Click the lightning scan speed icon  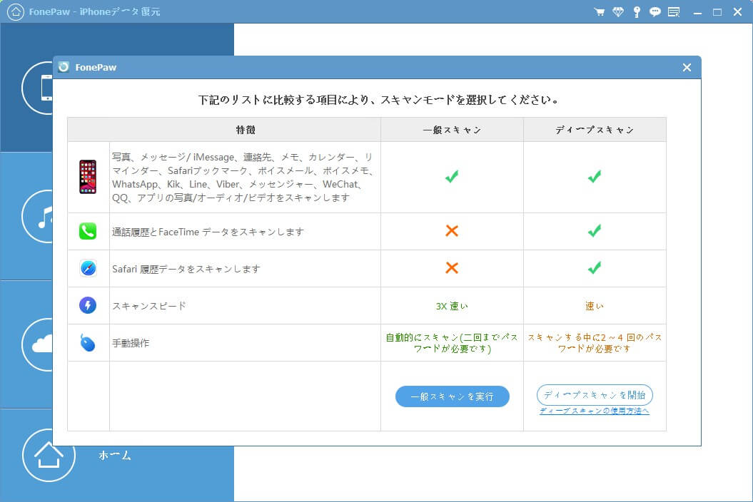tap(88, 305)
